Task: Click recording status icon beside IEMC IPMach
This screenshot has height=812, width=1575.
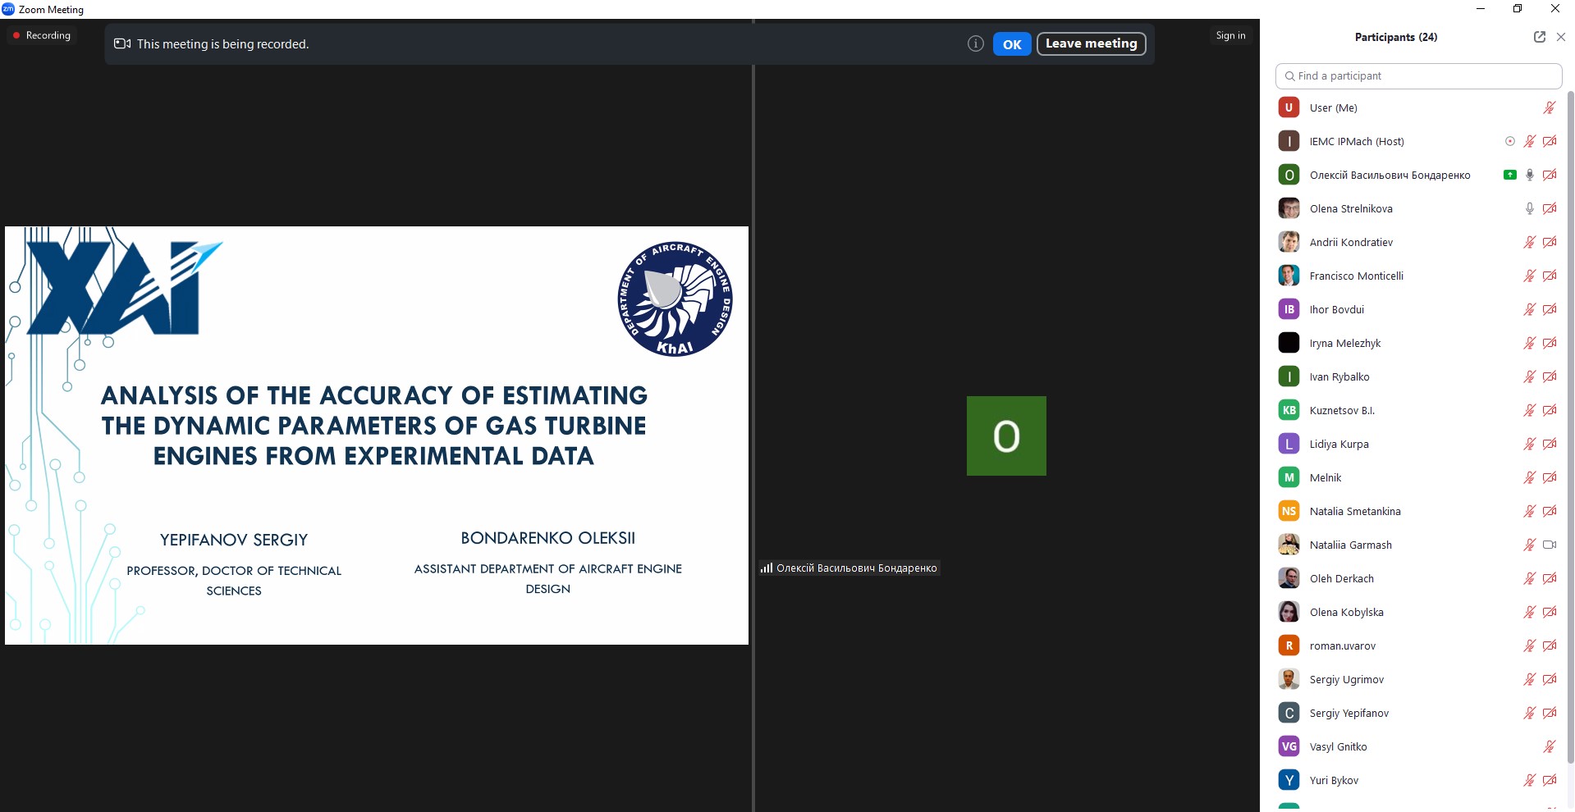Action: 1509,141
